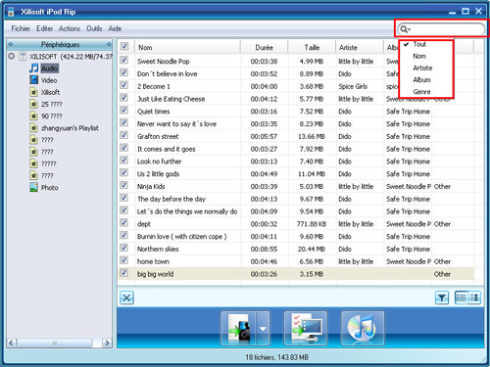This screenshot has height=367, width=490.
Task: Select the song 'dept'
Action: (x=144, y=224)
